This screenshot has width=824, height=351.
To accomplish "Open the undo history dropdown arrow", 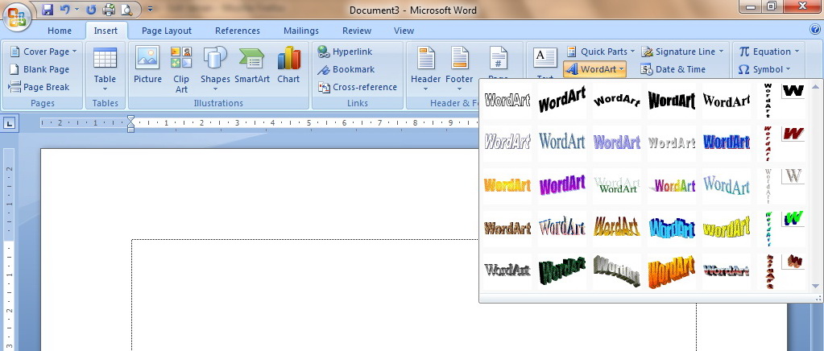I will [77, 9].
